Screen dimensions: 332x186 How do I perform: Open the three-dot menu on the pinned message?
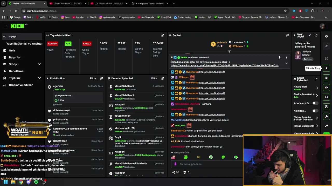[x=286, y=57]
